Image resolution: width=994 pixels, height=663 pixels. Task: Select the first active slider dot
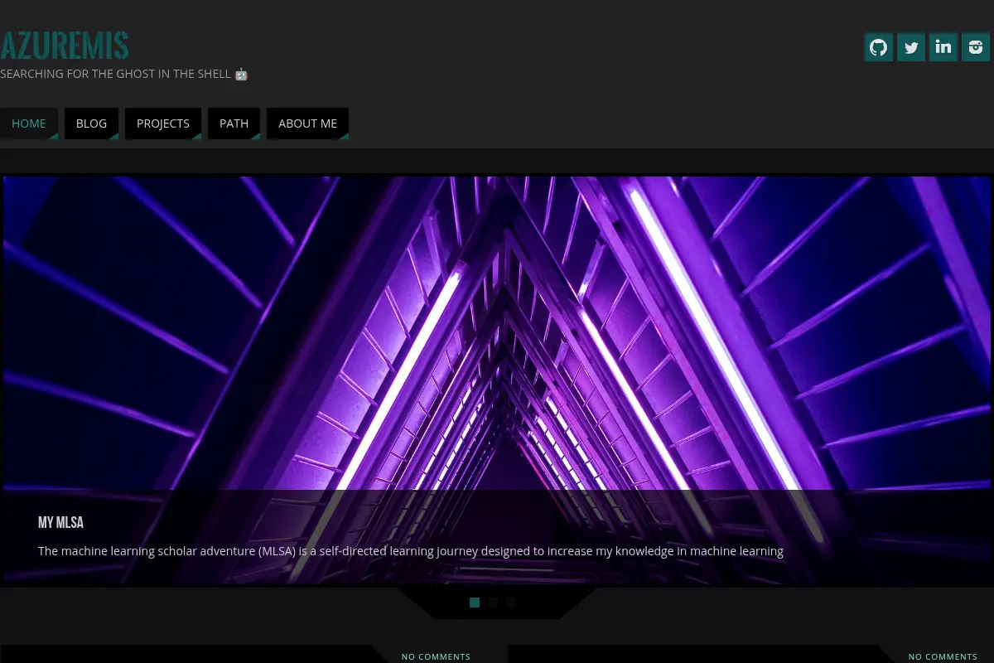tap(475, 603)
